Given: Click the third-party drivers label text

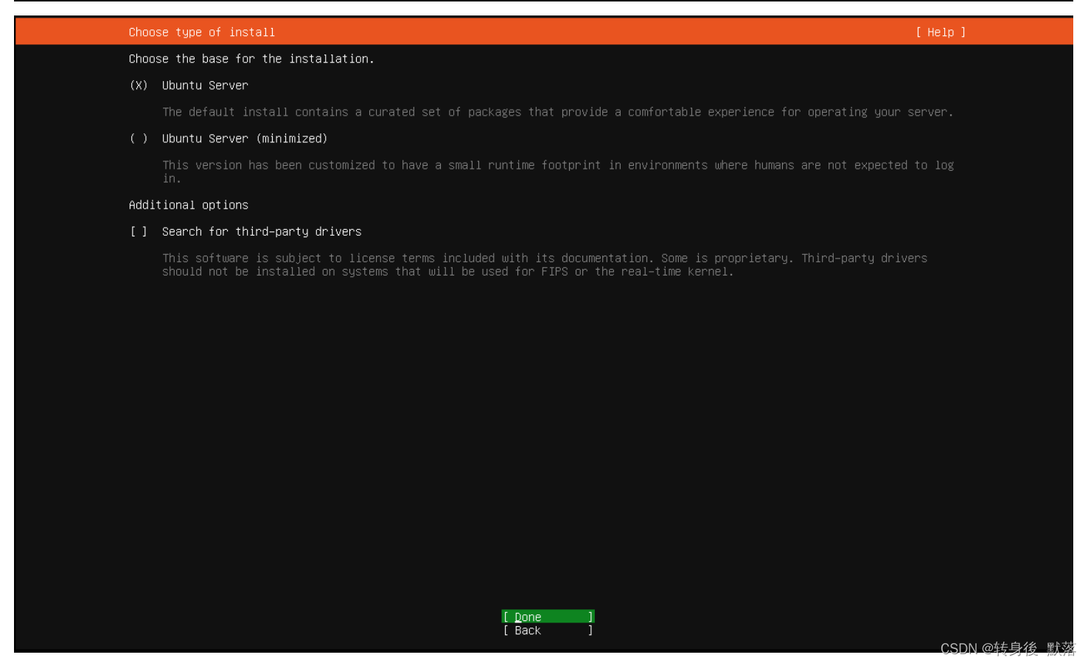Looking at the screenshot, I should [262, 231].
